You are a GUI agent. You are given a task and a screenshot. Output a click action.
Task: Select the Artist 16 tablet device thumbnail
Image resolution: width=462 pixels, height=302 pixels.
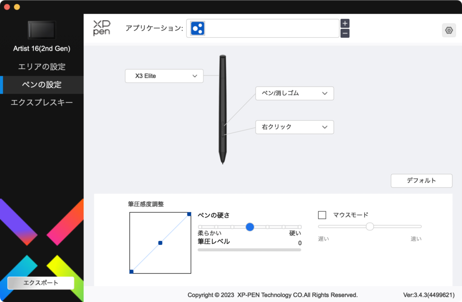pyautogui.click(x=42, y=30)
